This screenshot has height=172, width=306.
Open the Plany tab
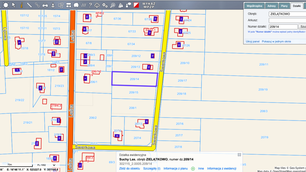(284, 6)
